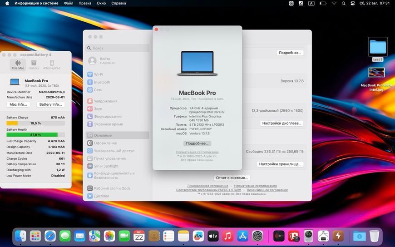Open Окно menu
The width and height of the screenshot is (395, 247).
(101, 3)
